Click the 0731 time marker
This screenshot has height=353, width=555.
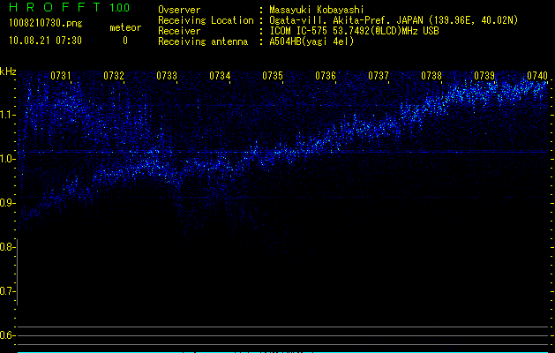click(x=61, y=76)
